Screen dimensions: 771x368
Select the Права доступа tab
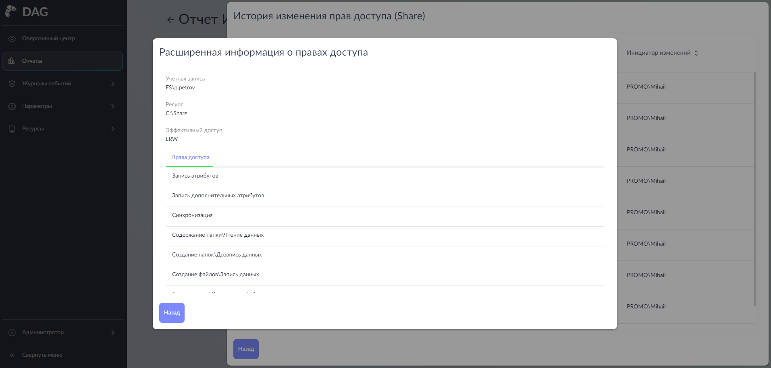point(190,157)
